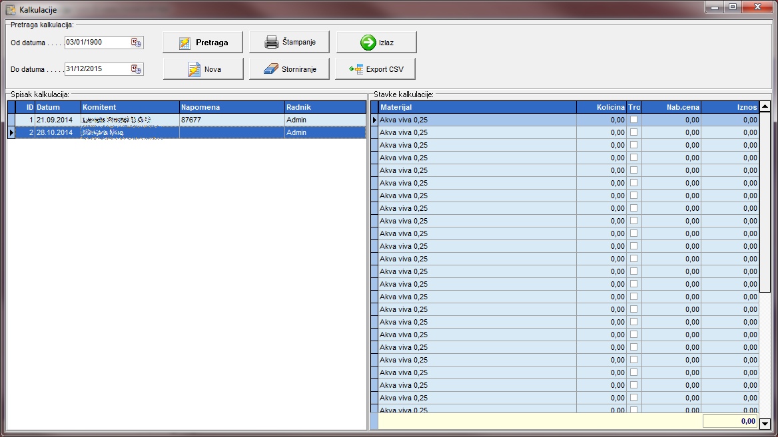Sort list by Radnik column header
Viewport: 778px width, 437px height.
326,107
